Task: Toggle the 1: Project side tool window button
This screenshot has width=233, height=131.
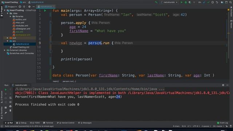Action: pos(1,11)
